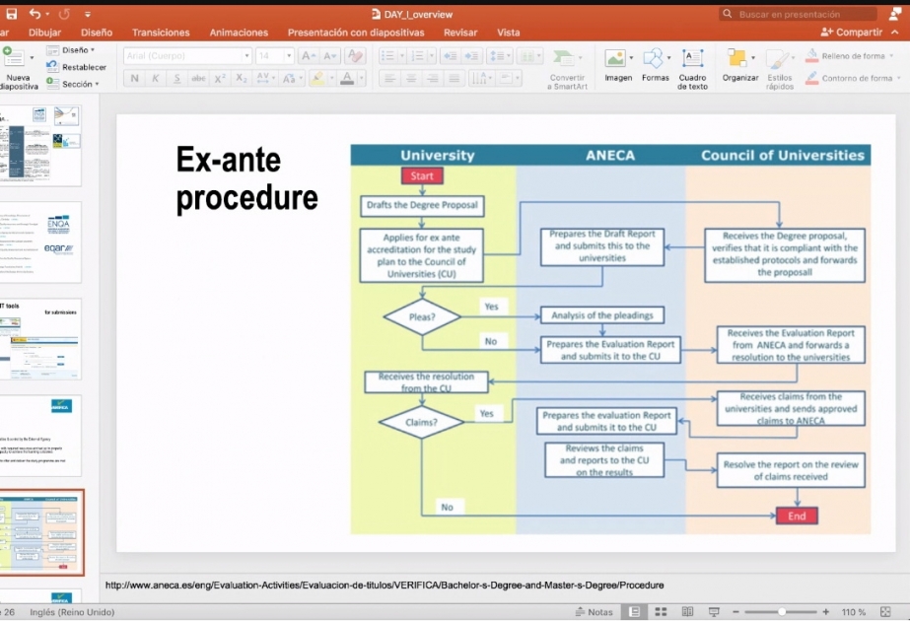Select the IT tools slide thumbnail

point(40,339)
